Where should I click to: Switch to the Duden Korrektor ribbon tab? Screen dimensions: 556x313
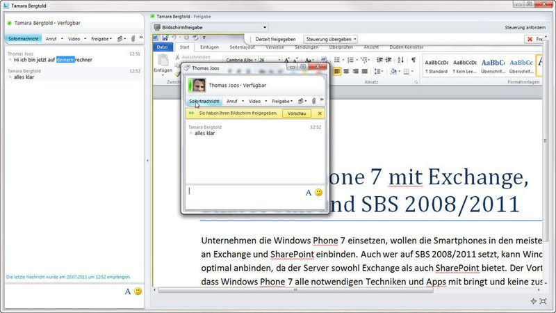coord(407,47)
